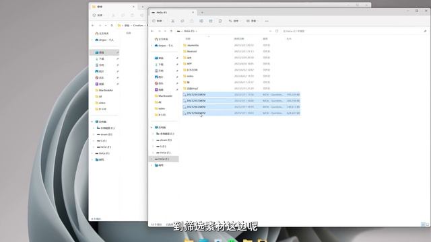The height and width of the screenshot is (242, 431).
Task: Click the cut (scissors) icon in front window toolbar
Action: [x=173, y=21]
